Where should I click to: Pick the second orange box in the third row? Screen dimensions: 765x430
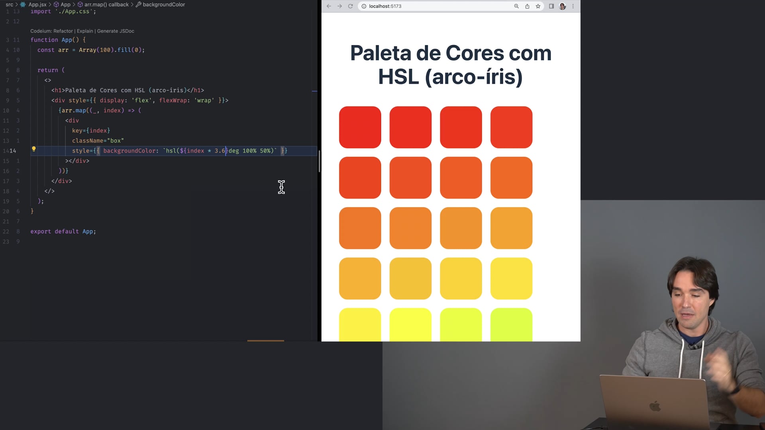[x=410, y=228]
